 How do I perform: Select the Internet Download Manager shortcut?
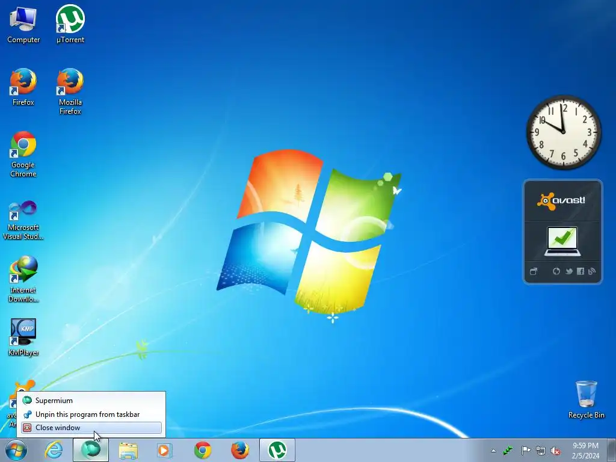coord(23,279)
